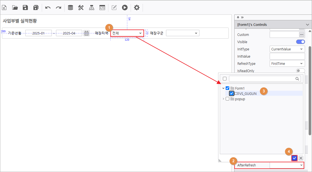The width and height of the screenshot is (312, 172).
Task: Check the popup folder checkbox
Action: pos(227,99)
